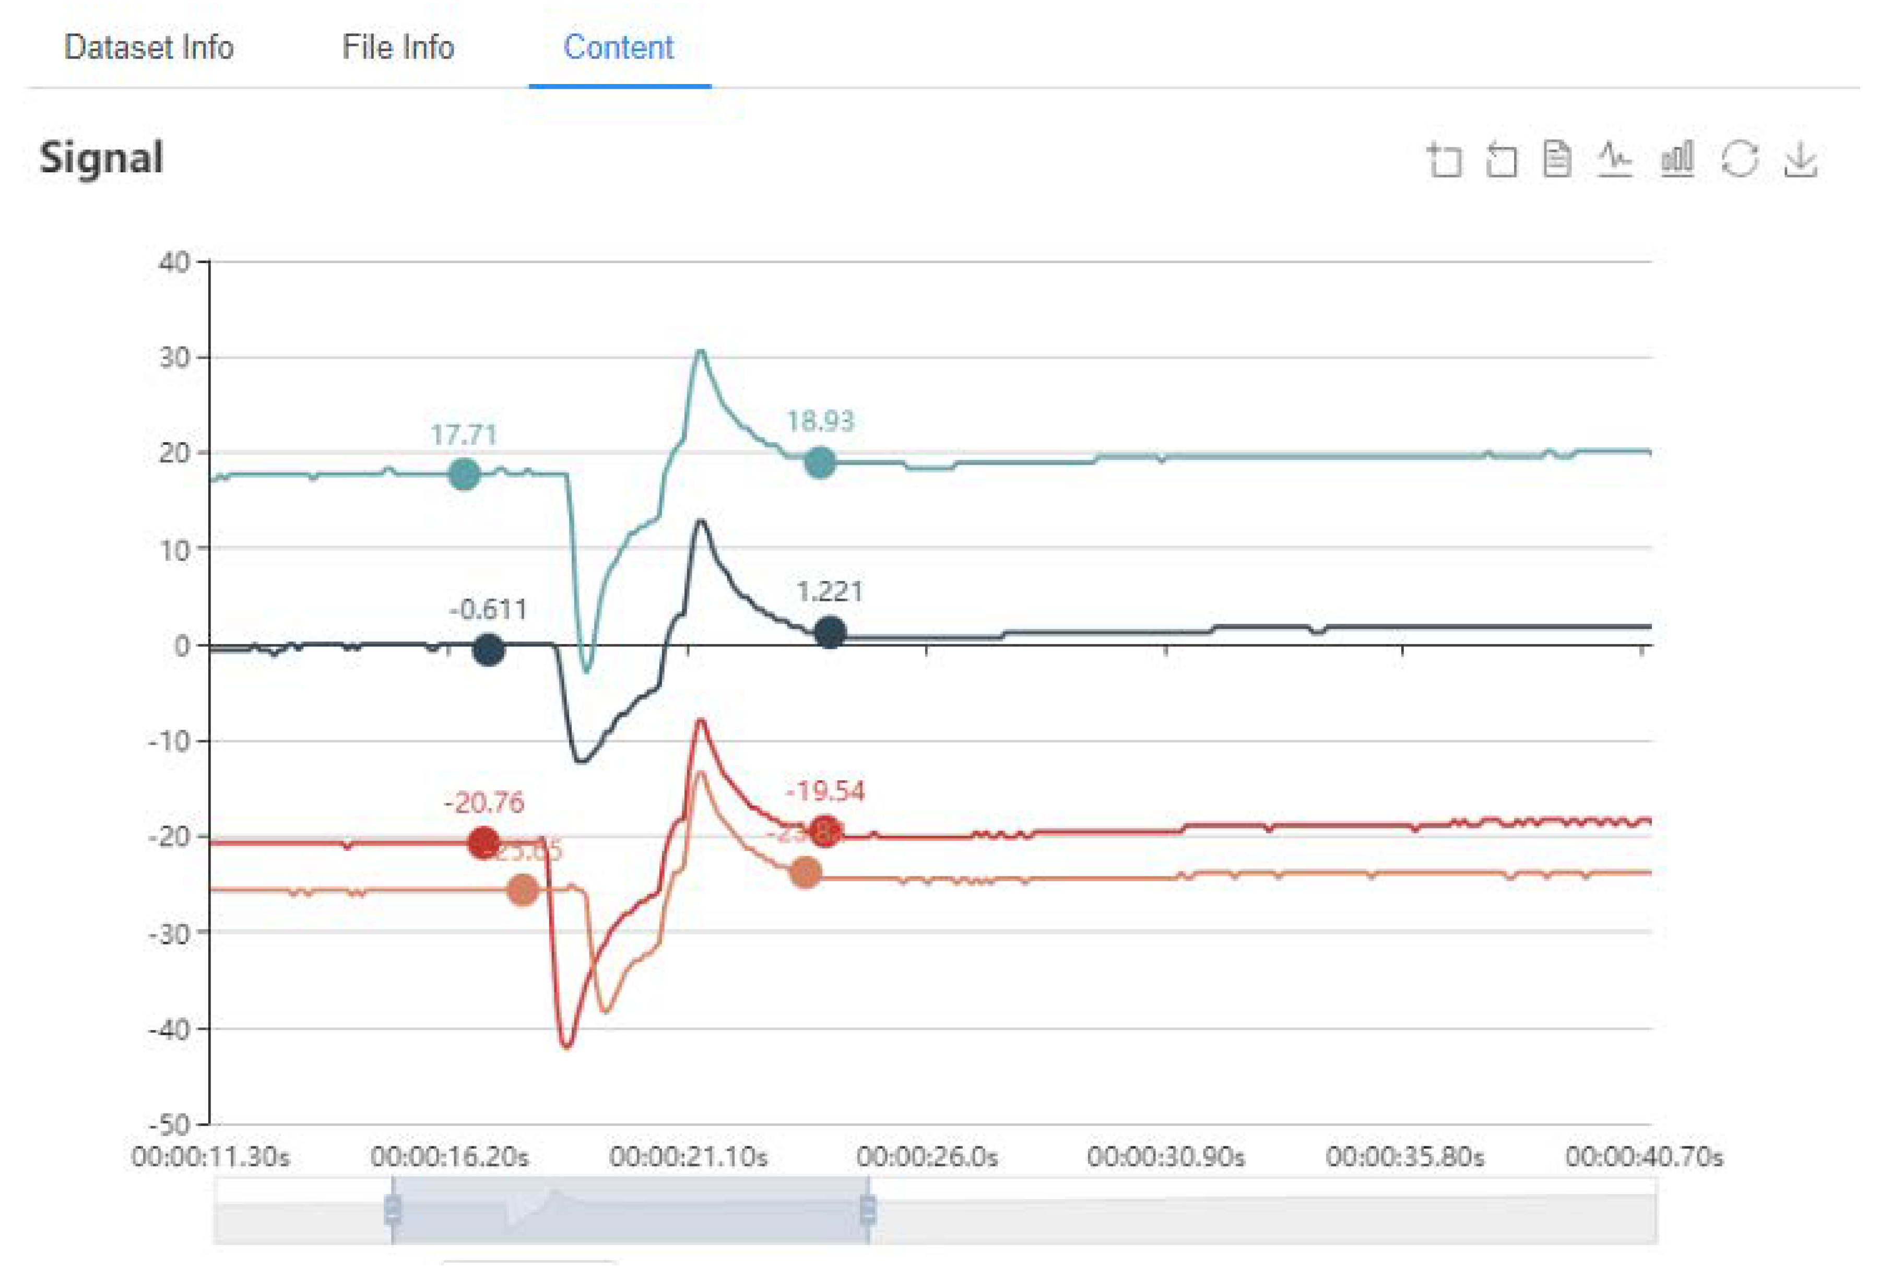The image size is (1891, 1279).
Task: Open the Dataset Info tab
Action: [149, 47]
